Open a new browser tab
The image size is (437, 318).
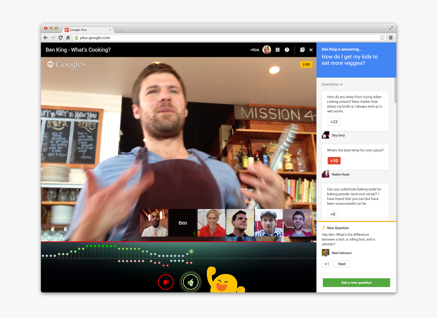coord(119,30)
